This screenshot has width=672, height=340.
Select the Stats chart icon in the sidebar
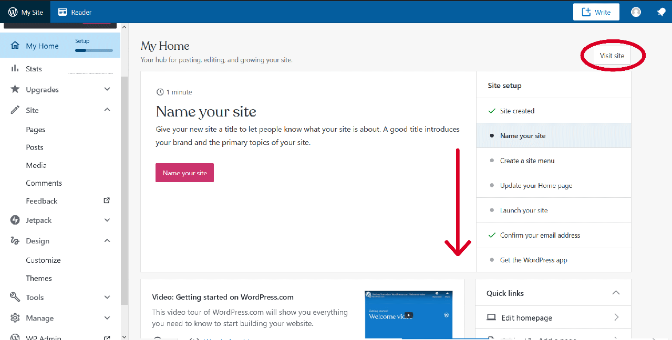[x=15, y=69]
